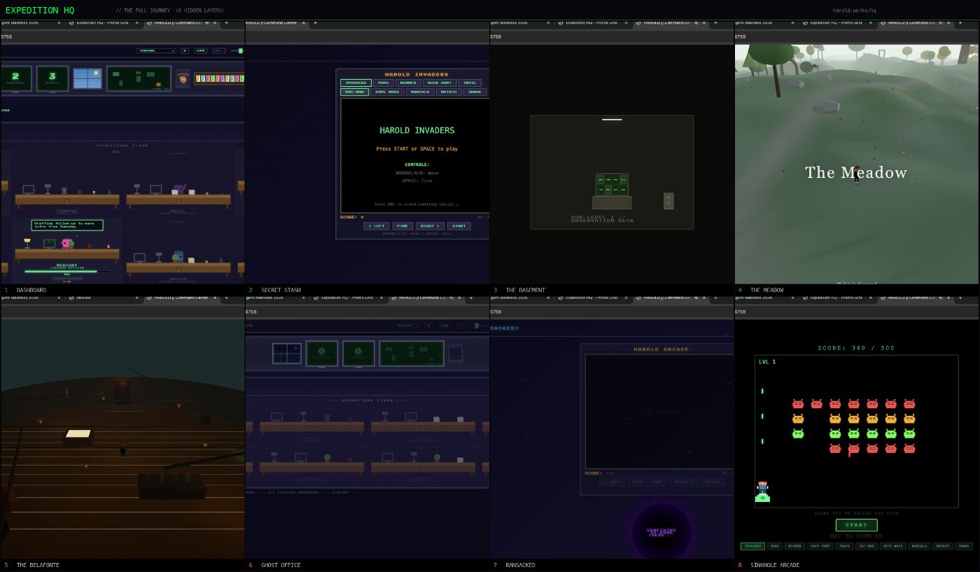The height and width of the screenshot is (572, 980).
Task: Select the pink Mercury character at its desk
Action: pyautogui.click(x=67, y=244)
